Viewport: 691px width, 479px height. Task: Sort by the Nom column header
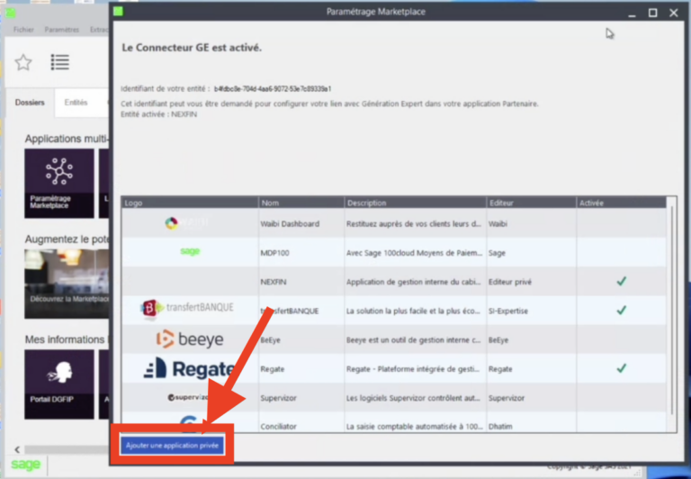click(301, 203)
